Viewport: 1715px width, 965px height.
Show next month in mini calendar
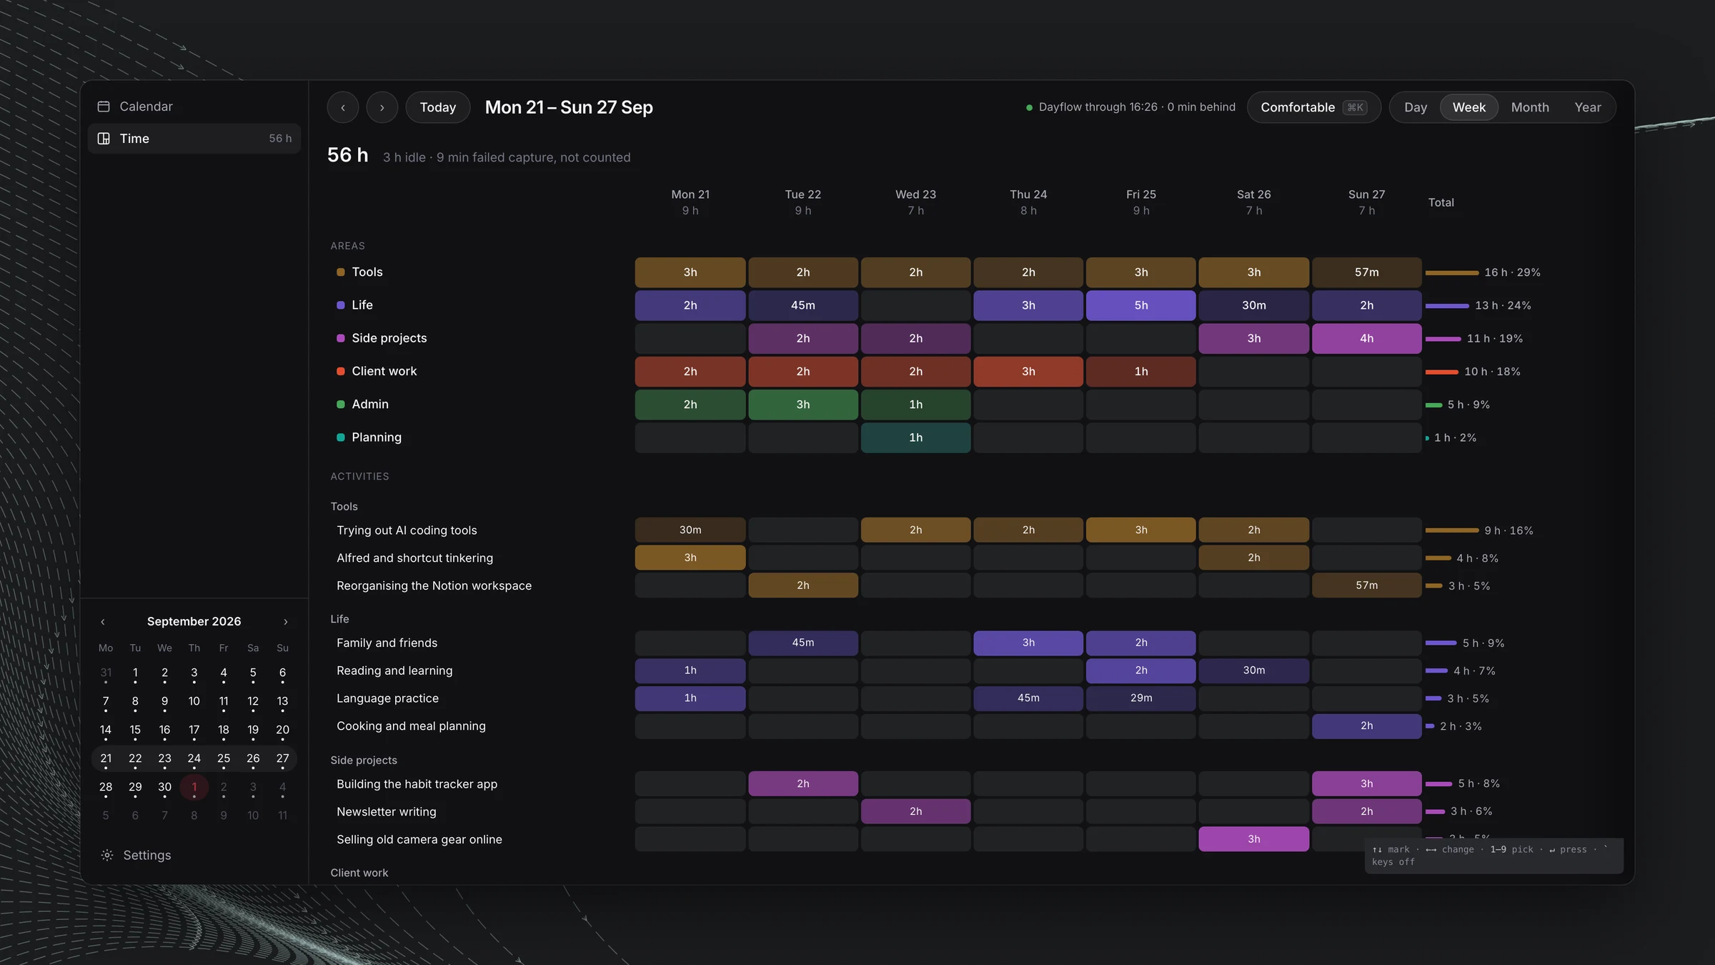[x=286, y=622]
